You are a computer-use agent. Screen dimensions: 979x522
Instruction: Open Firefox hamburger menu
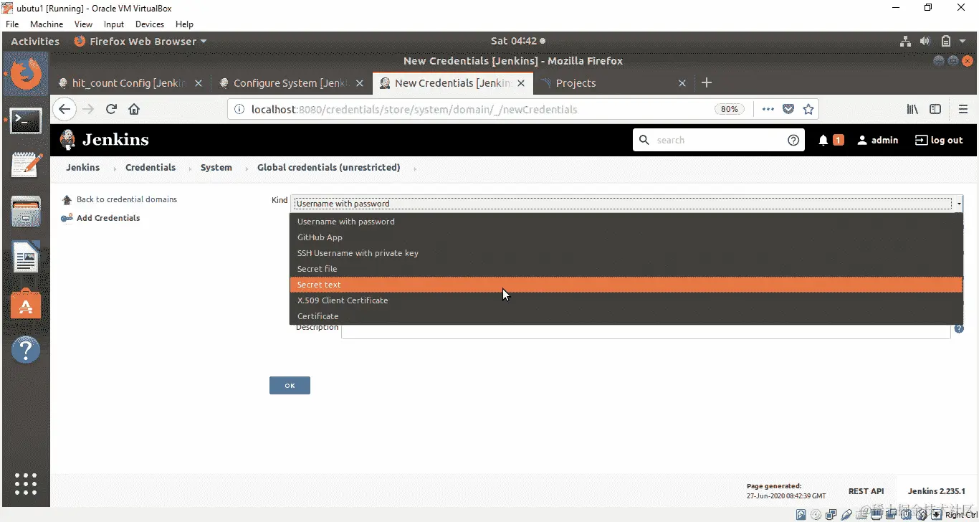[963, 109]
